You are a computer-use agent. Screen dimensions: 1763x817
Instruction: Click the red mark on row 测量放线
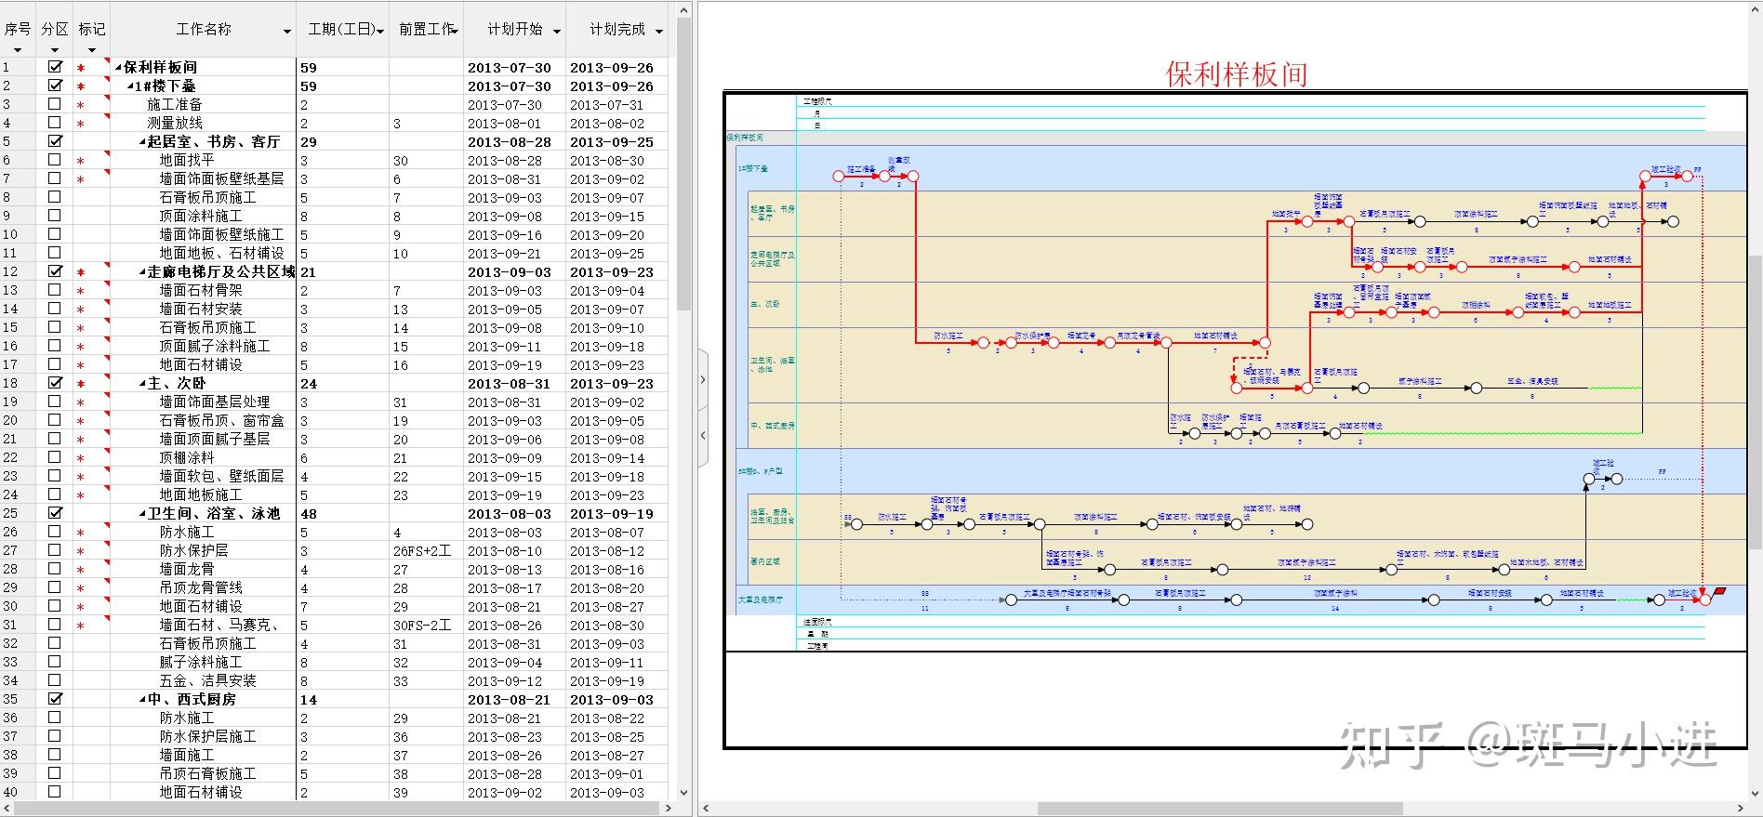[81, 124]
